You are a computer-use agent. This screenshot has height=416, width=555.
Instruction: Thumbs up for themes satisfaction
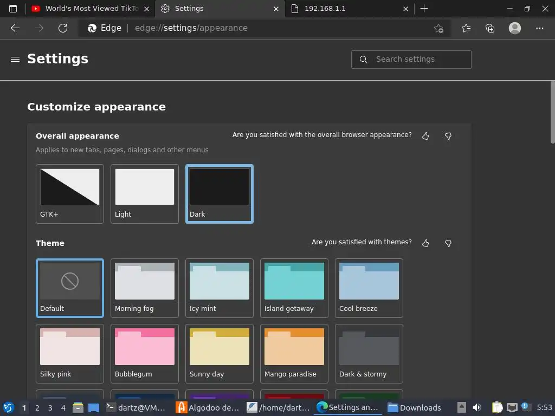pyautogui.click(x=425, y=243)
